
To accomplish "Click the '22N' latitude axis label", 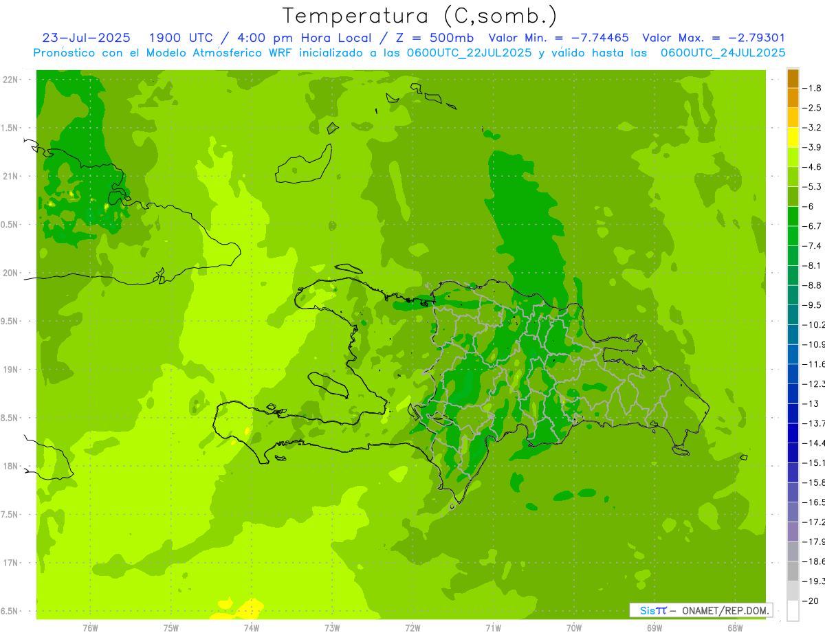I will [x=11, y=80].
